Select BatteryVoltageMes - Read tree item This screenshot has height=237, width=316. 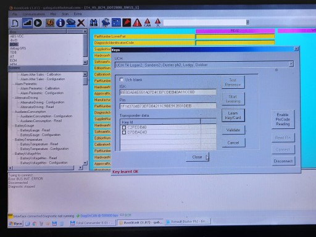pyautogui.click(x=38, y=158)
